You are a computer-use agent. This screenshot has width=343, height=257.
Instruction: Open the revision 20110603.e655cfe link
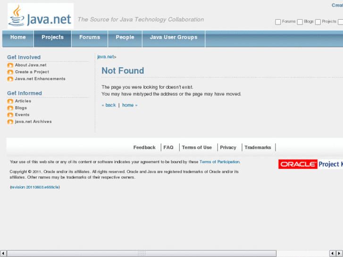pyautogui.click(x=35, y=187)
